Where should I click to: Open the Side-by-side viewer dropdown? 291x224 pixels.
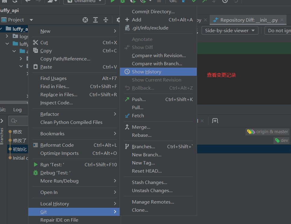[230, 30]
